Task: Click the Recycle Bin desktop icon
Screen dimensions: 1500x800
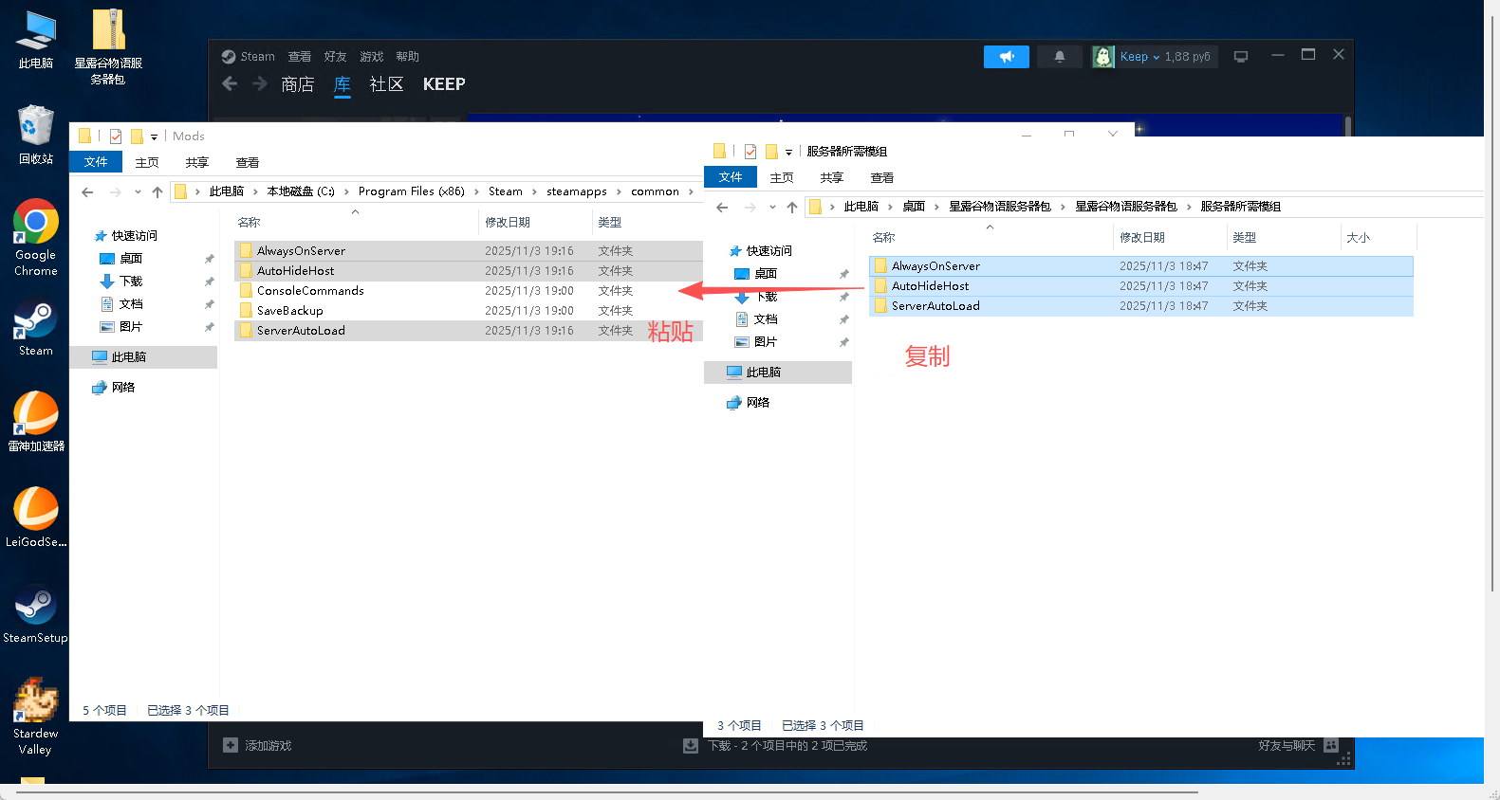Action: 35,134
